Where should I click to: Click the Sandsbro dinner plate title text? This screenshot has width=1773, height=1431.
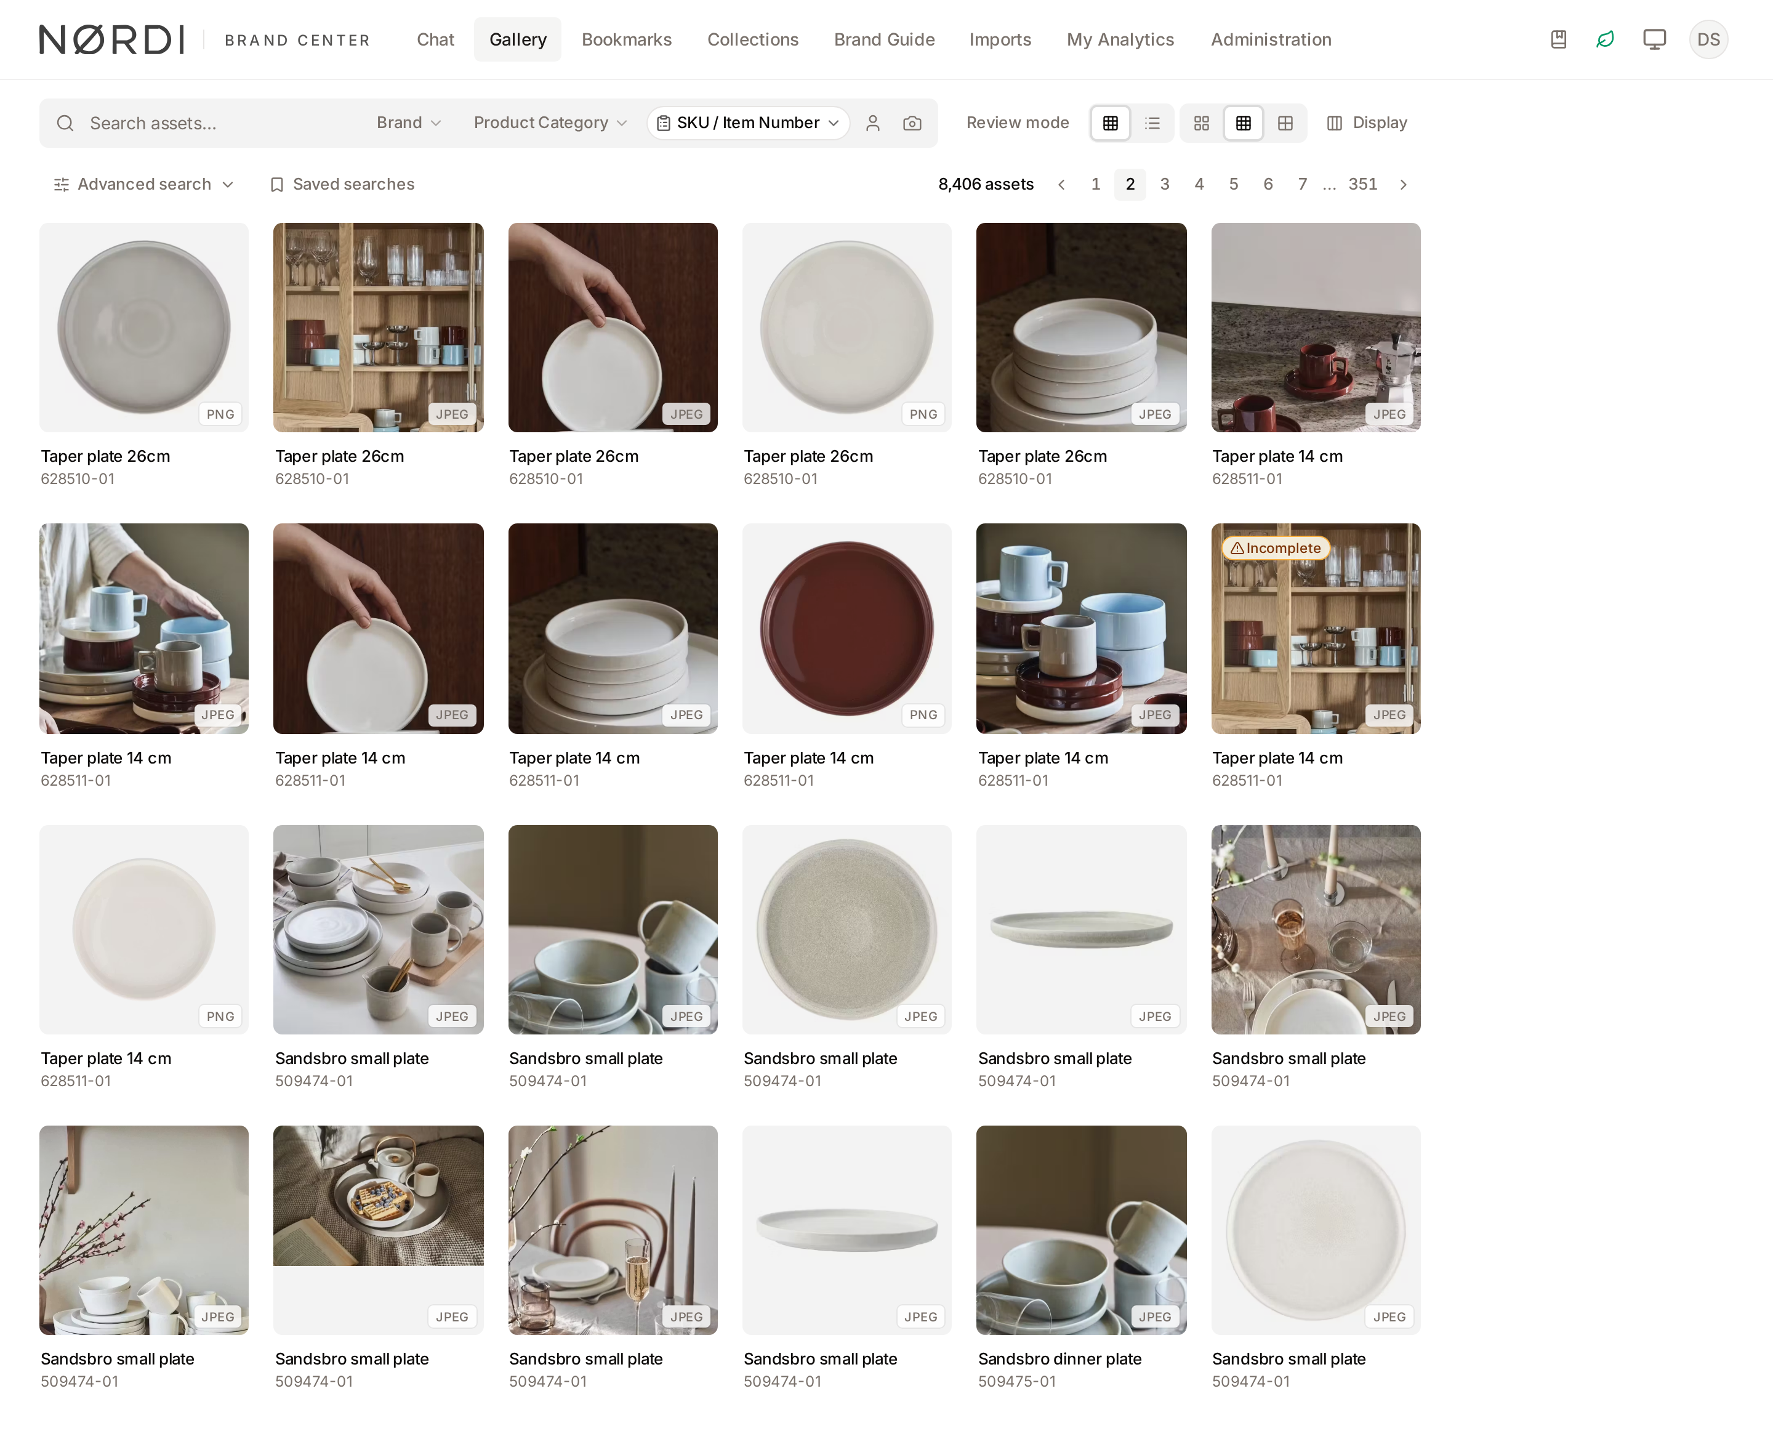click(x=1059, y=1358)
